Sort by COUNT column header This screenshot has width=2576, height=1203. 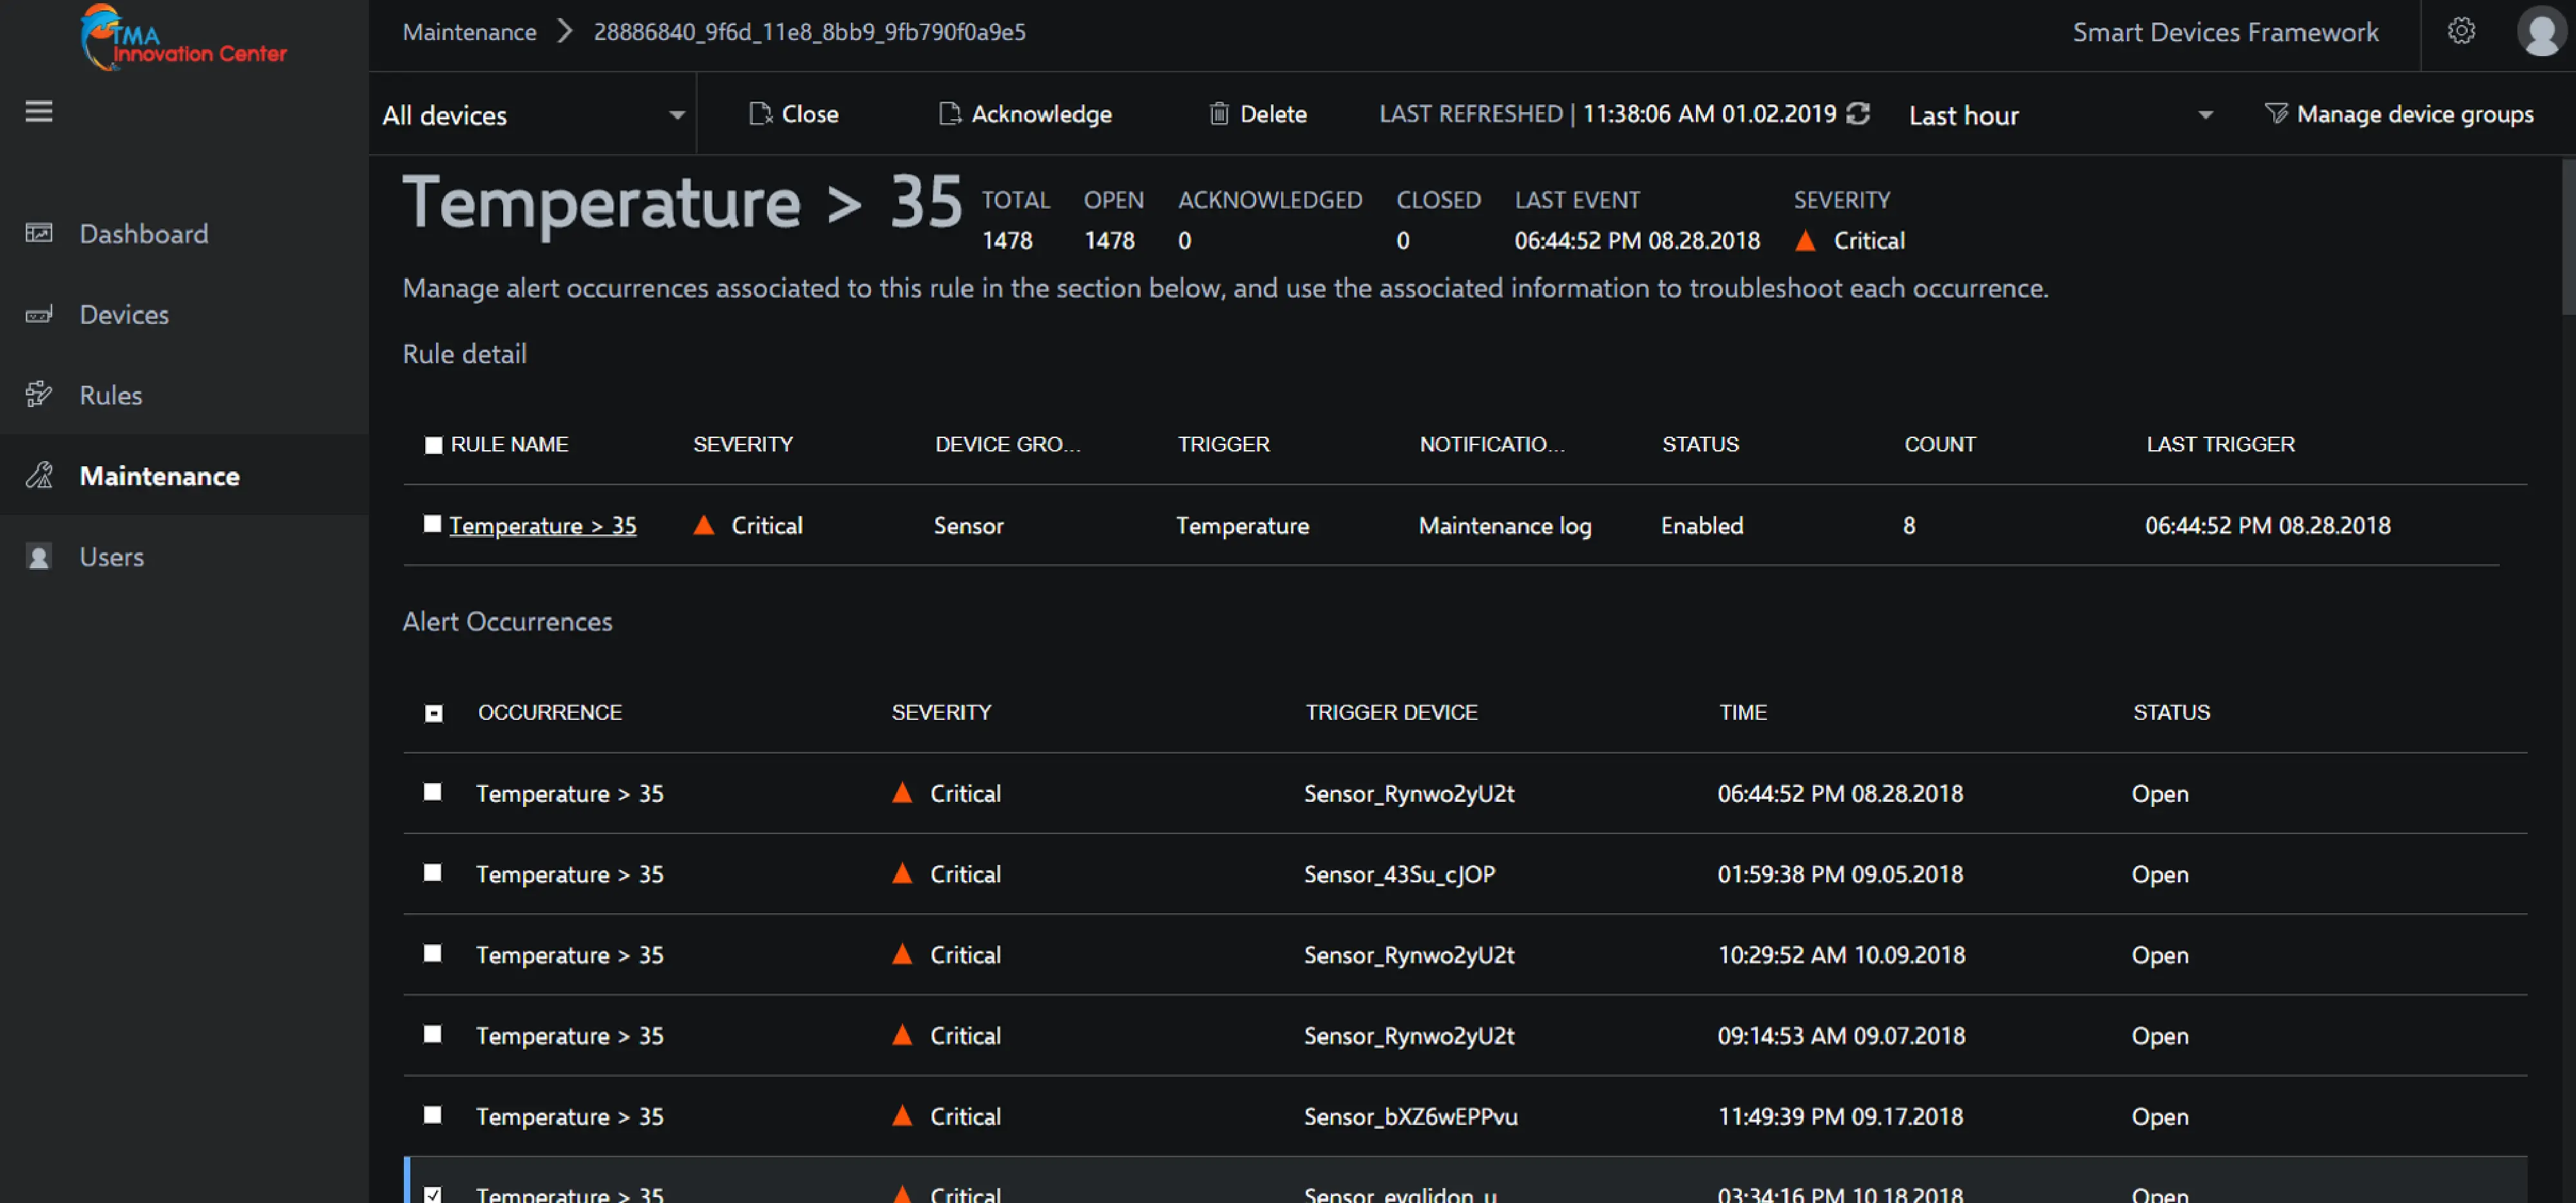1939,445
